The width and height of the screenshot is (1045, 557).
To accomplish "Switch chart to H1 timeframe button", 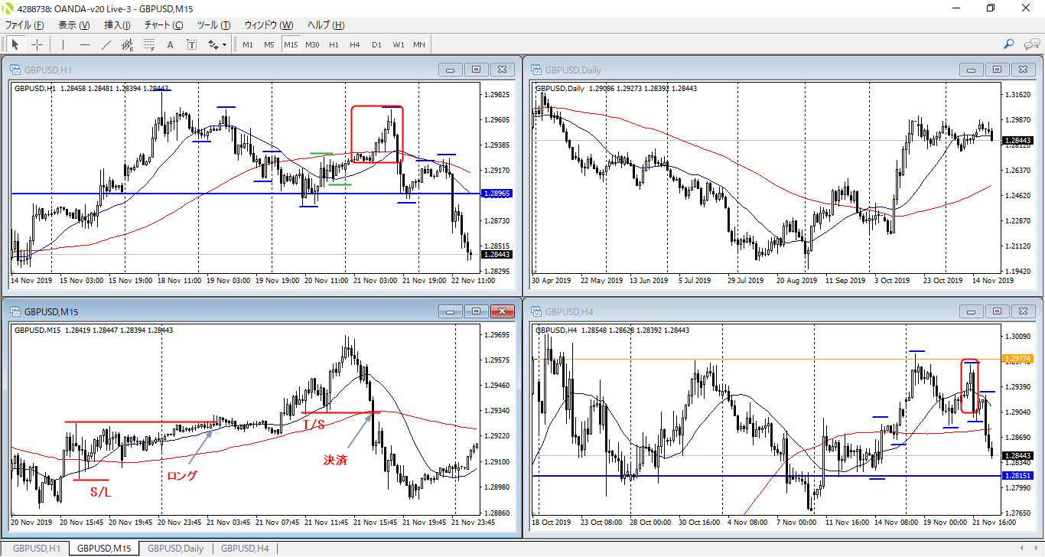I will click(x=334, y=44).
